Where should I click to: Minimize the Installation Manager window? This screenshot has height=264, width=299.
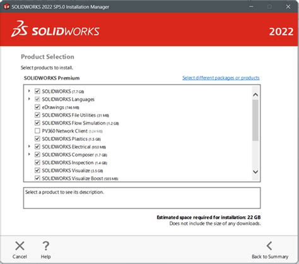251,7
